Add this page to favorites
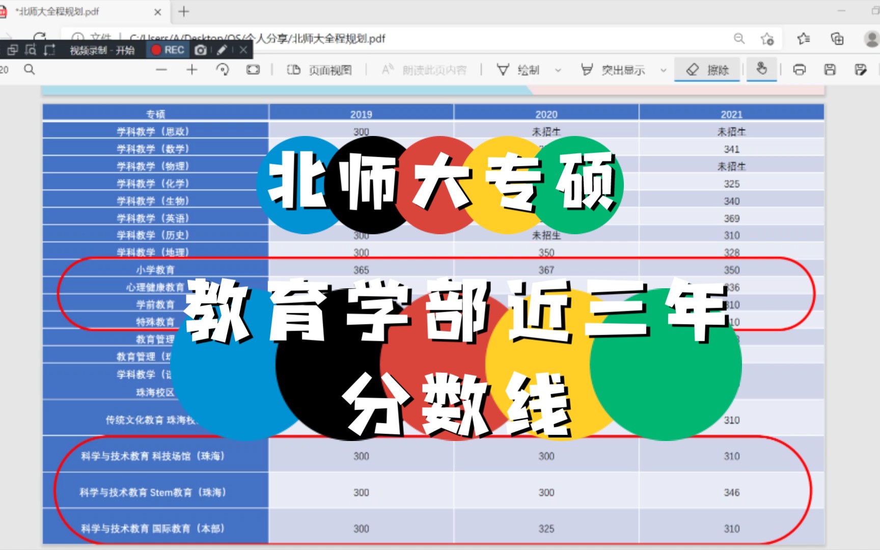This screenshot has width=880, height=550. [767, 39]
